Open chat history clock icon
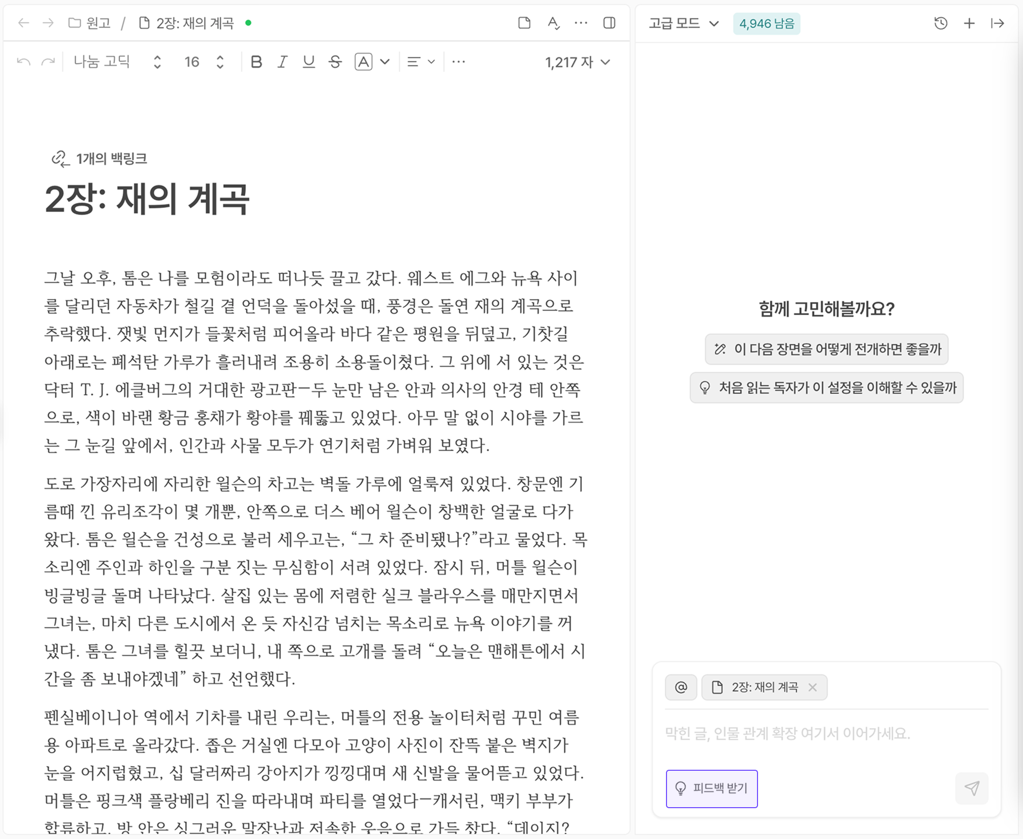The width and height of the screenshot is (1023, 839). [941, 23]
